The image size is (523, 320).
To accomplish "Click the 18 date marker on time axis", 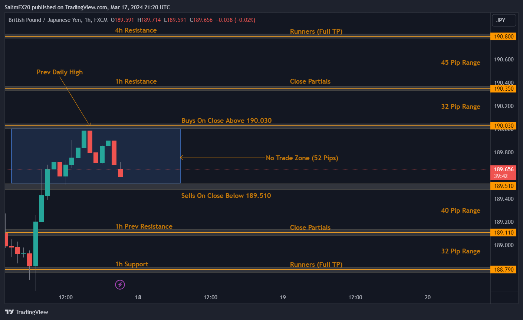I will coord(138,297).
